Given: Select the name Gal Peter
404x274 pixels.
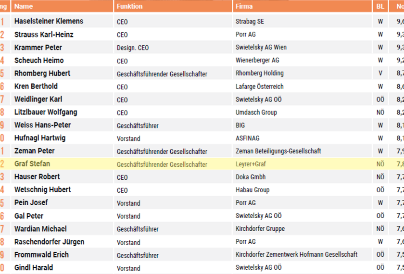Looking at the screenshot, I should tap(29, 216).
